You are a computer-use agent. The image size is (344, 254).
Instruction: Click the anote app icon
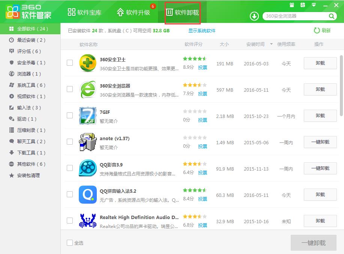tap(88, 142)
